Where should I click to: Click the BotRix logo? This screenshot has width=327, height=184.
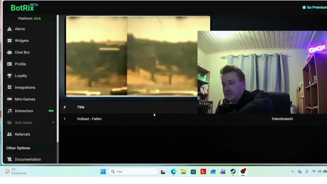pyautogui.click(x=24, y=7)
